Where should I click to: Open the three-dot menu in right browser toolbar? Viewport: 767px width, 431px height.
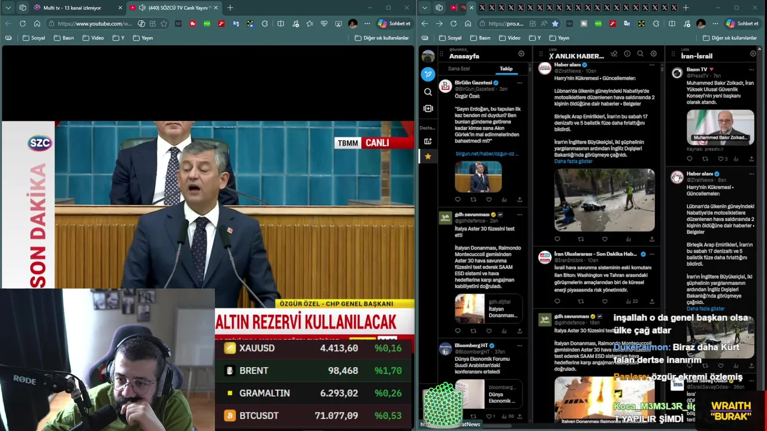click(x=715, y=23)
